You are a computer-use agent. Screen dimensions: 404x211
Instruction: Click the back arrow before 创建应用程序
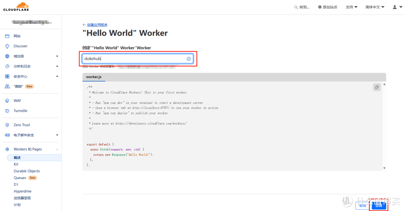pos(84,25)
